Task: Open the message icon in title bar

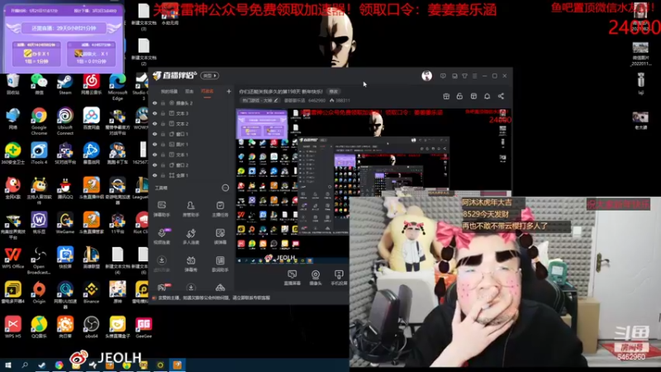Action: 443,76
